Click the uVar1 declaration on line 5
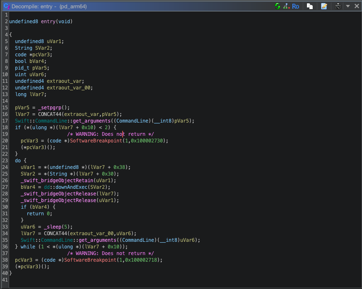 click(54, 41)
